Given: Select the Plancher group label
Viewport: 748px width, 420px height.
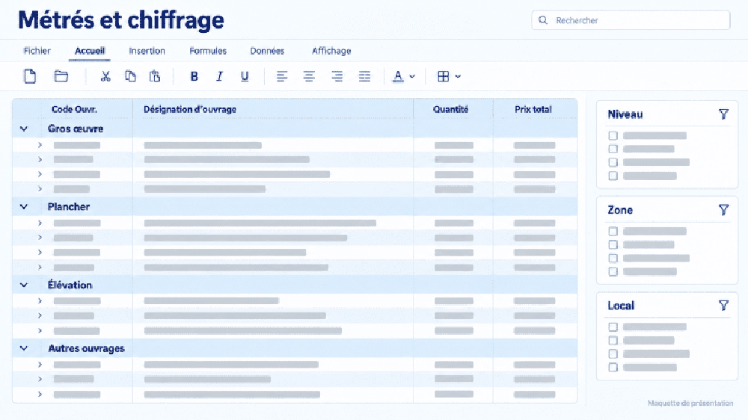Looking at the screenshot, I should (x=69, y=206).
